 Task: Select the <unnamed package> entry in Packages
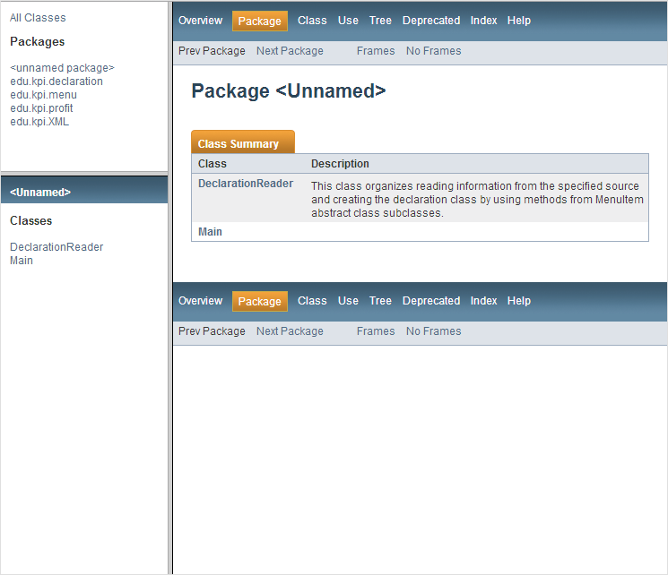[62, 68]
